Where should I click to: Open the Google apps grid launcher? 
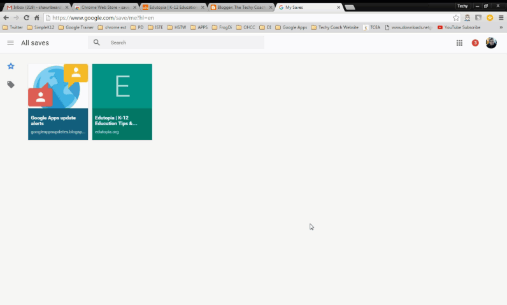point(459,43)
